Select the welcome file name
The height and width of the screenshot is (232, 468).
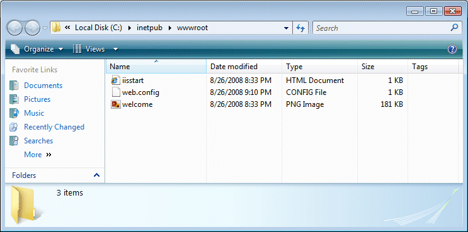137,104
